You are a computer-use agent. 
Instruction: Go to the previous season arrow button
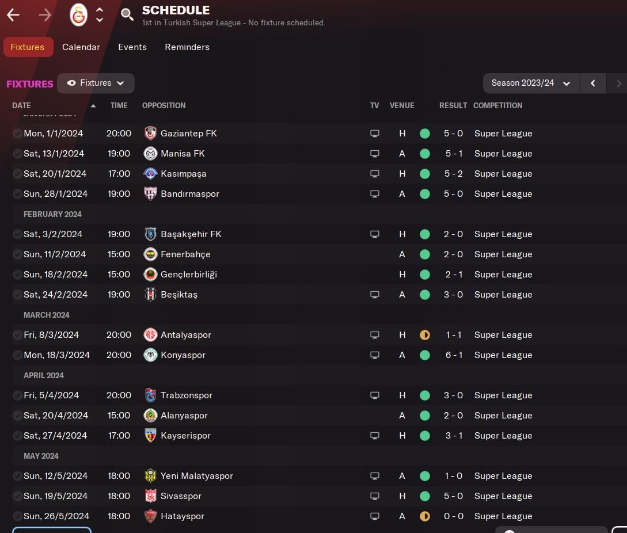click(x=593, y=83)
